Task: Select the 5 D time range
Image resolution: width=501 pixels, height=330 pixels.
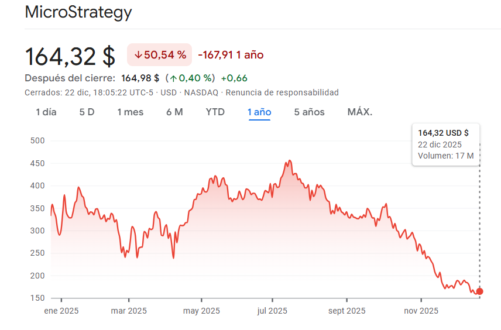Action: point(87,112)
